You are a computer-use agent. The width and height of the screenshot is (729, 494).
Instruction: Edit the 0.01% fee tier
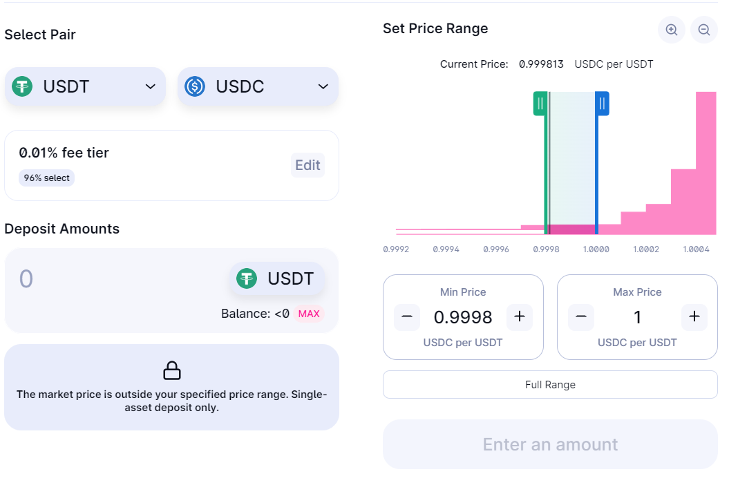tap(307, 165)
